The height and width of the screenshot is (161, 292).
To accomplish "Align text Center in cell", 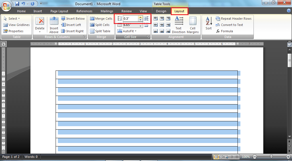I will coord(162,25).
